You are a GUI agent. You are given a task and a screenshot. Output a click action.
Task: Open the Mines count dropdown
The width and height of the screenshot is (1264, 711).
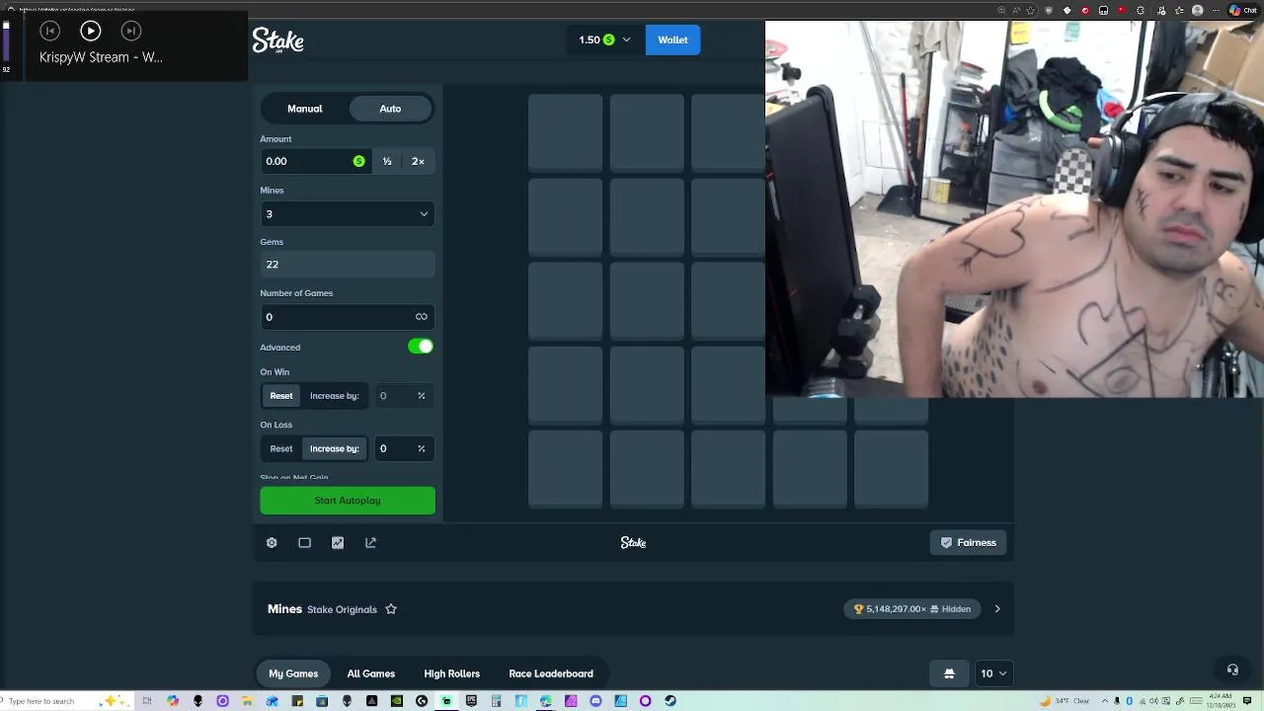point(347,213)
